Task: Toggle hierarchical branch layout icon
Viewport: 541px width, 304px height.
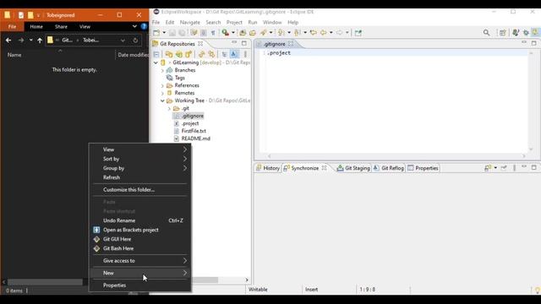Action: [224, 54]
